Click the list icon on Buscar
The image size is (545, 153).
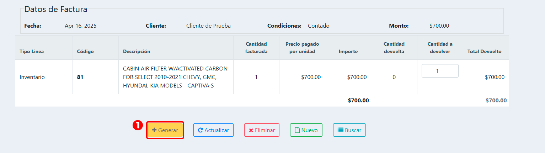[x=340, y=130]
